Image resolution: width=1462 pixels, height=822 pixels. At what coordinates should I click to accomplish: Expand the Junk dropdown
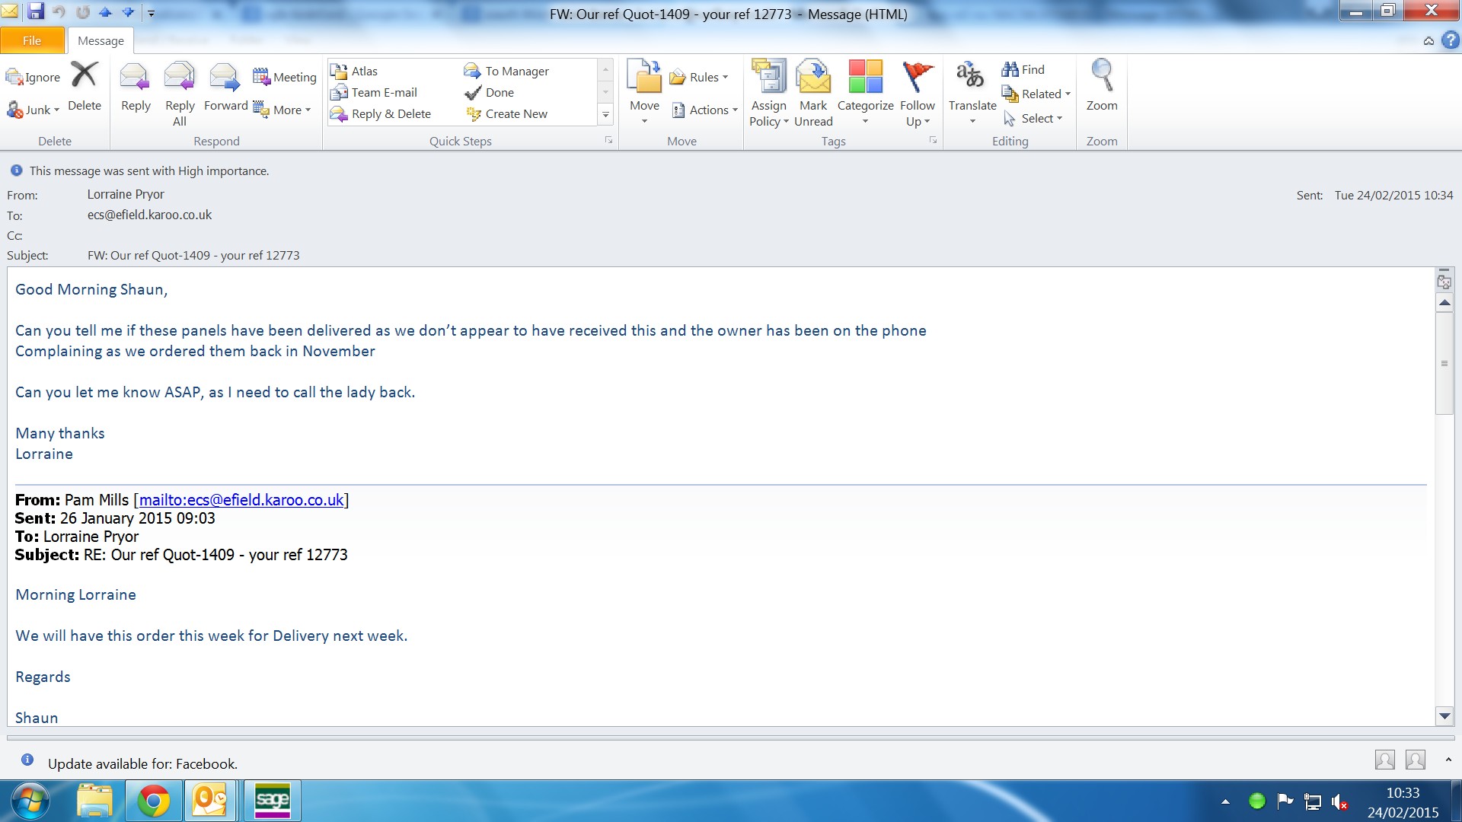click(x=56, y=110)
